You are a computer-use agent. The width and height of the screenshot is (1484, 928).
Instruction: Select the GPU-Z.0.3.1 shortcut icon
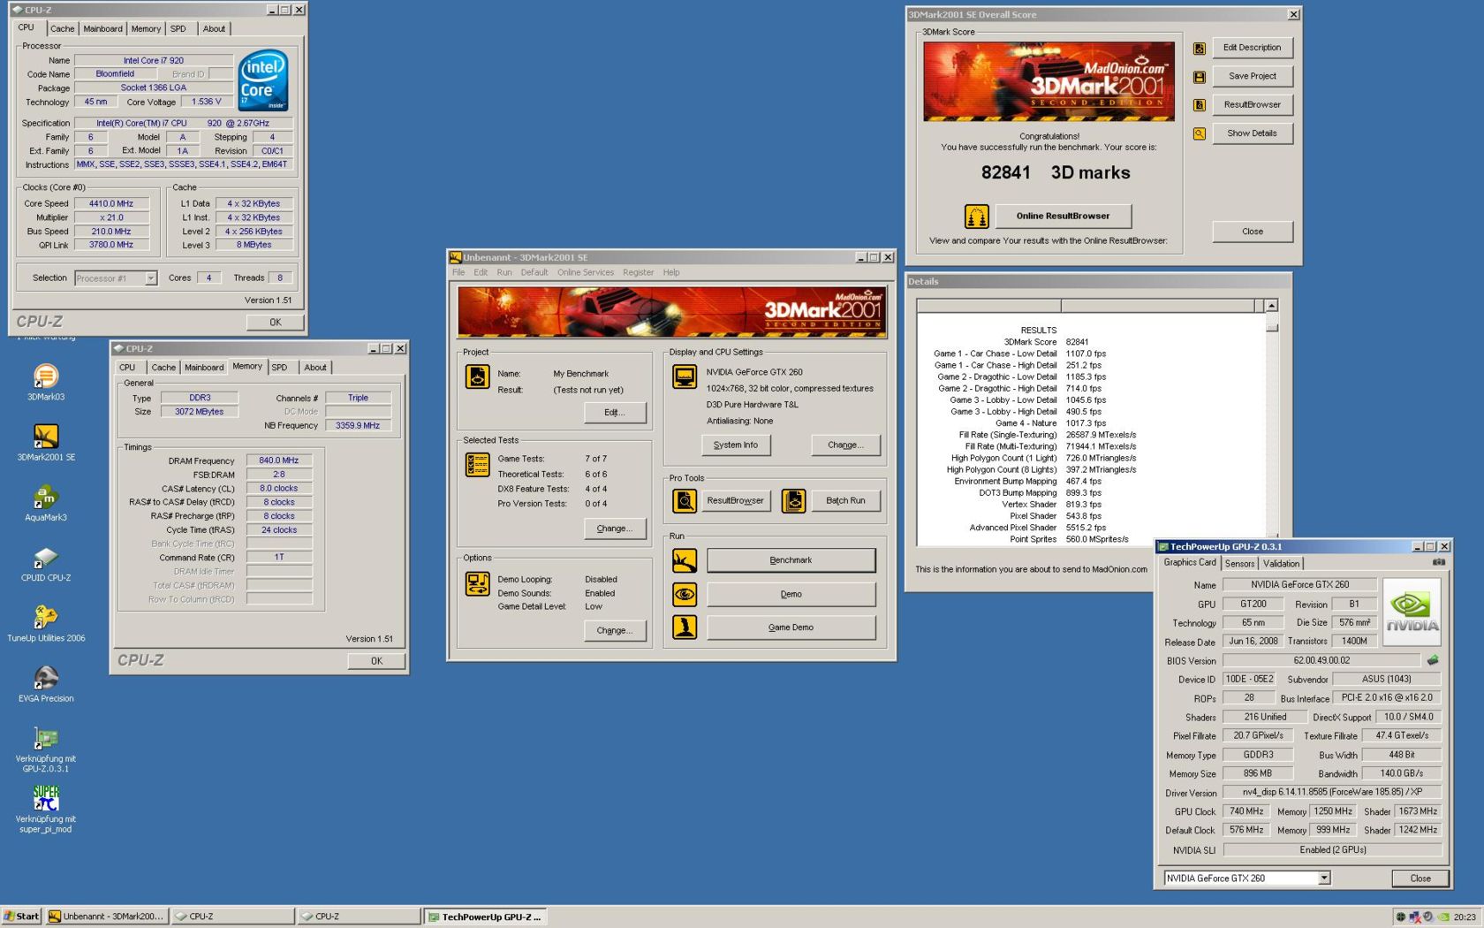pyautogui.click(x=46, y=739)
